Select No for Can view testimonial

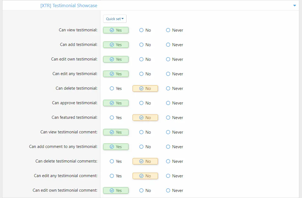[x=145, y=30]
